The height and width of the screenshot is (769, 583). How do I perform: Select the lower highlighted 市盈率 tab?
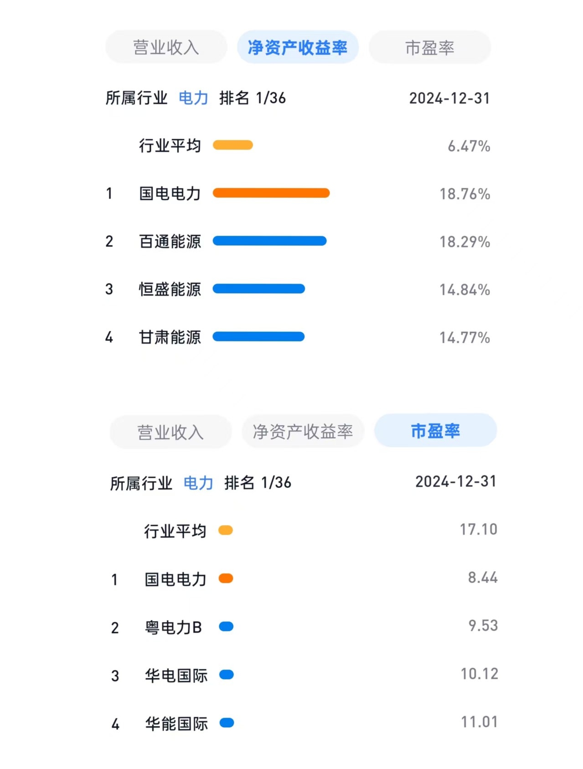(x=435, y=430)
